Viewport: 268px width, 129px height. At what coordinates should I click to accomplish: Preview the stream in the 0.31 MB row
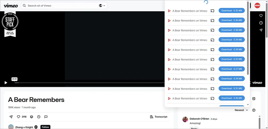coord(169,89)
